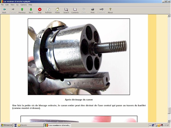The image size is (171, 128).
Task: Click the yellow round tray icon
Action: click(x=159, y=125)
